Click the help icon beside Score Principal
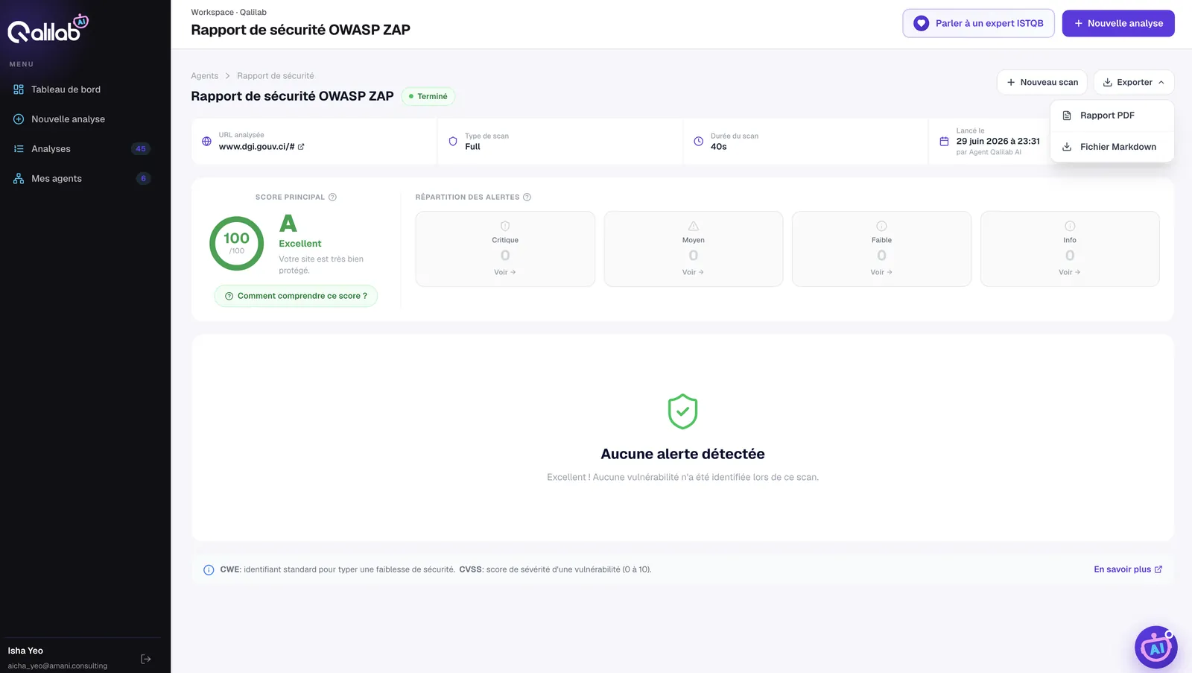The image size is (1192, 673). tap(332, 198)
